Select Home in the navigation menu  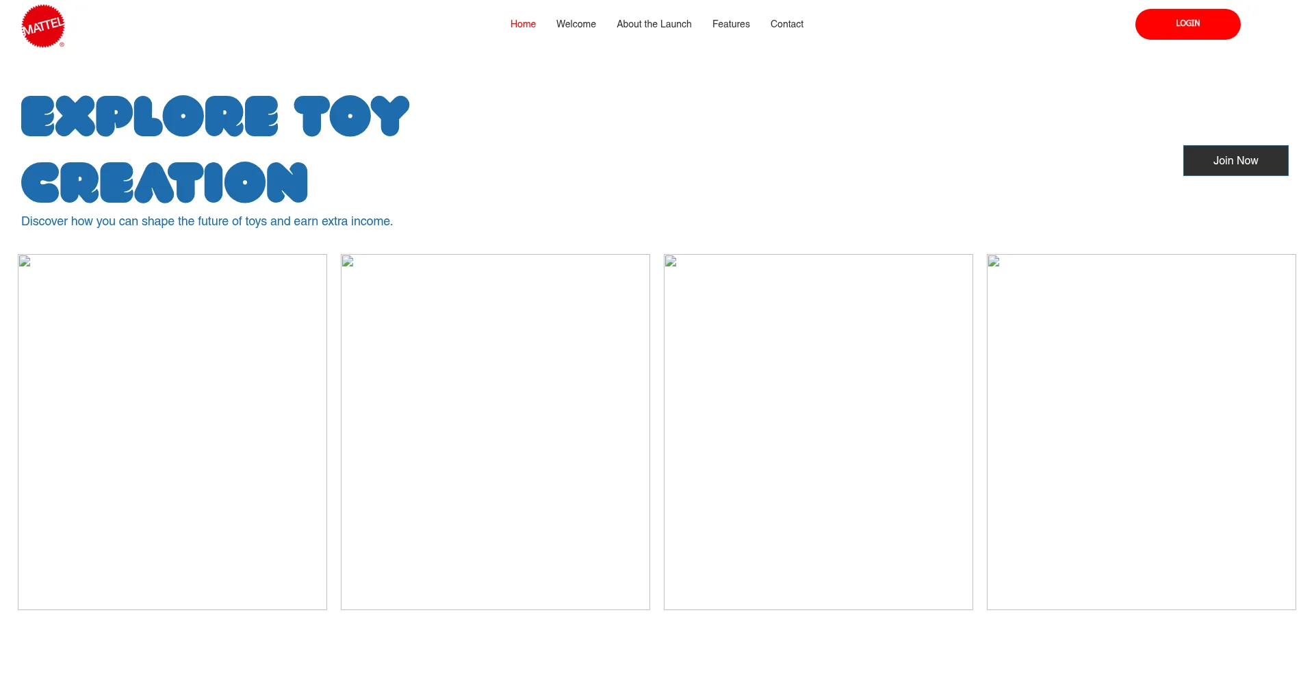(x=523, y=24)
